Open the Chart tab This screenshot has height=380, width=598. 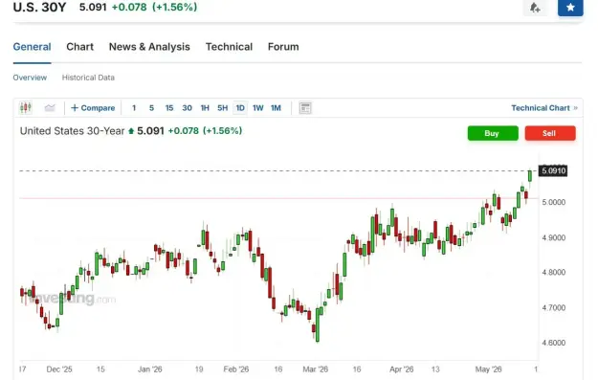click(79, 47)
